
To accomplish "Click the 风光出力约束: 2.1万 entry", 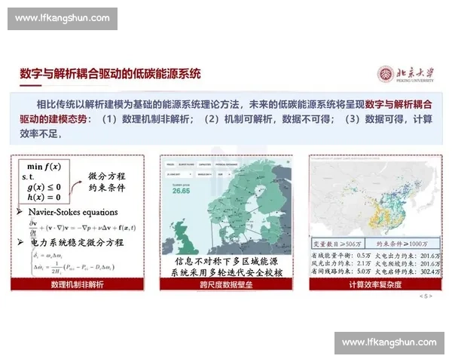I will click(341, 263).
